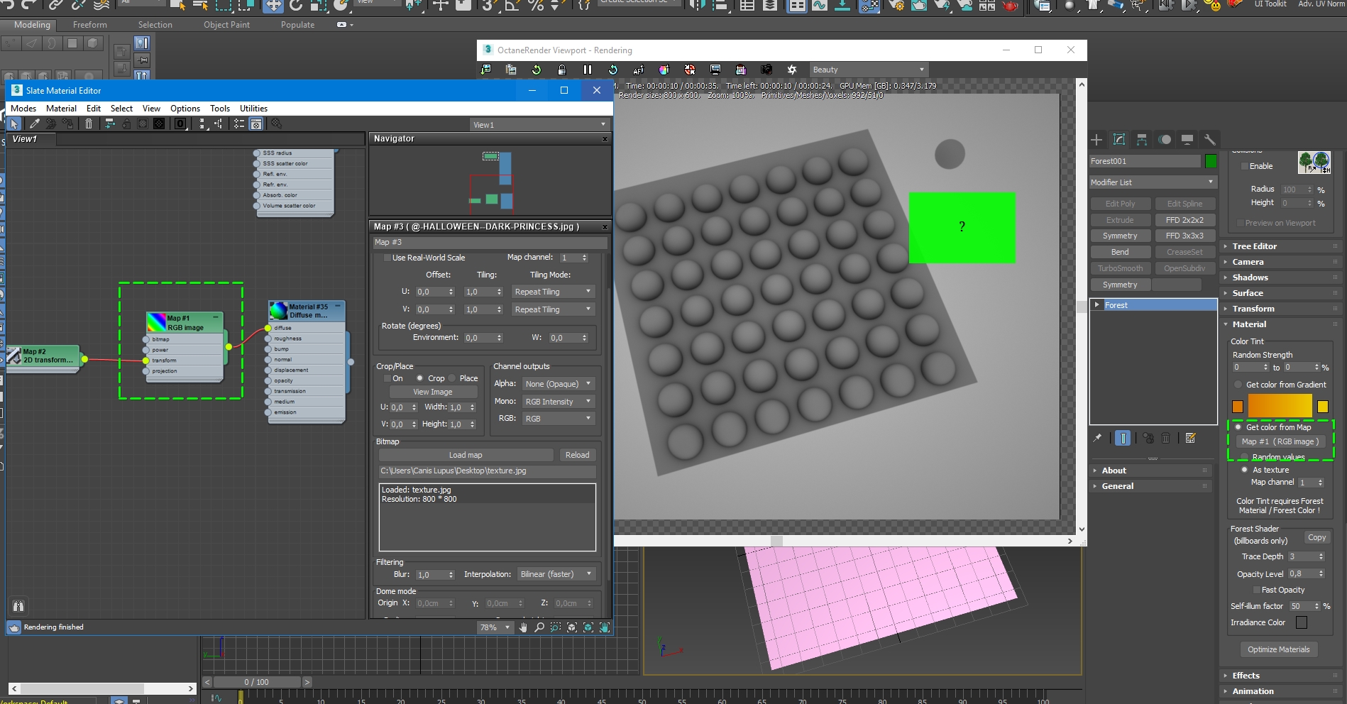Click the Load map button
This screenshot has height=704, width=1347.
tap(466, 455)
